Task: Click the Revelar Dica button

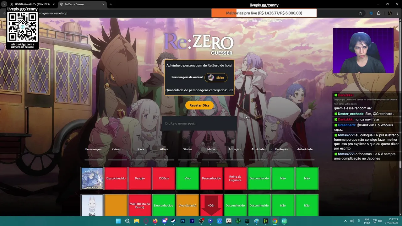Action: [x=199, y=105]
